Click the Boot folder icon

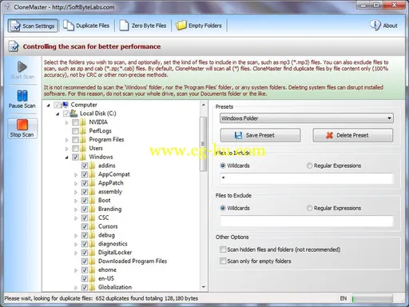(92, 201)
